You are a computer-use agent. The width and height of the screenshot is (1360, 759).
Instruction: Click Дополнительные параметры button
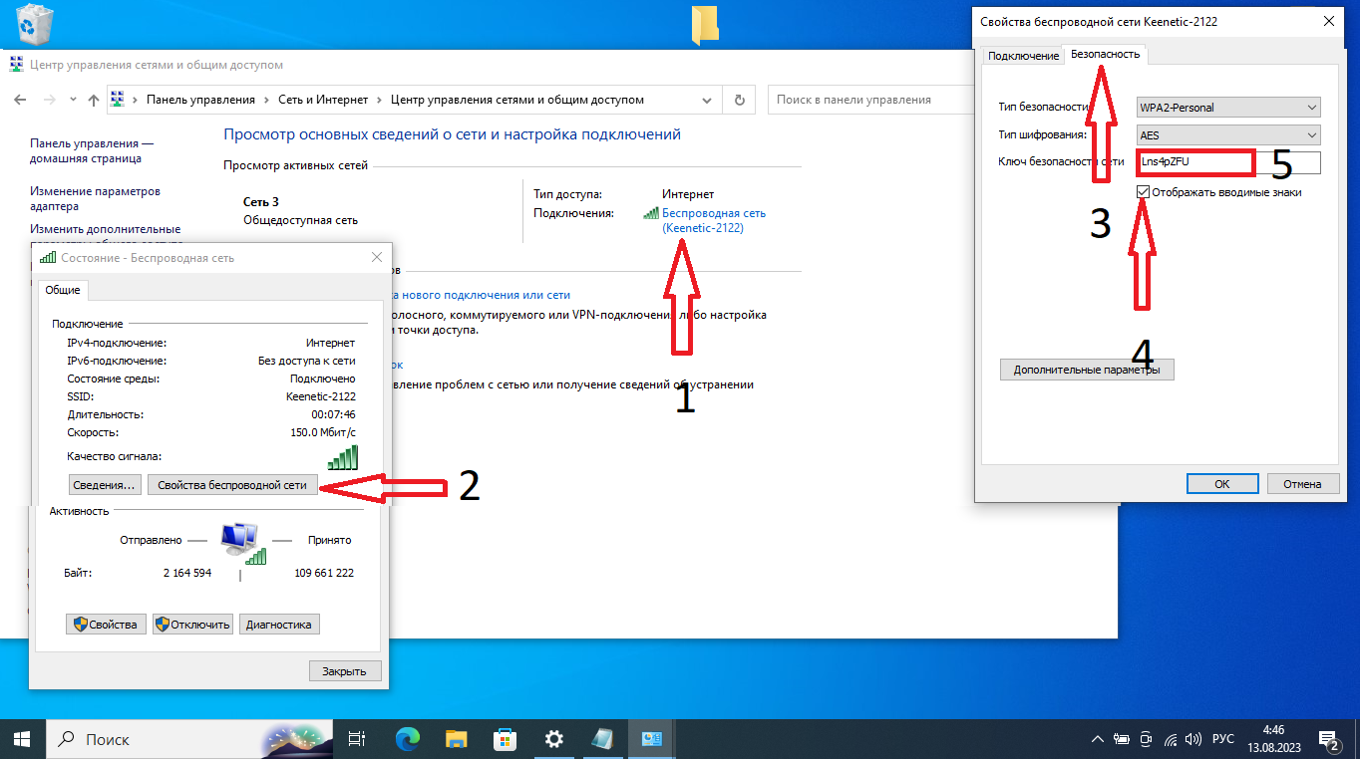point(1087,370)
